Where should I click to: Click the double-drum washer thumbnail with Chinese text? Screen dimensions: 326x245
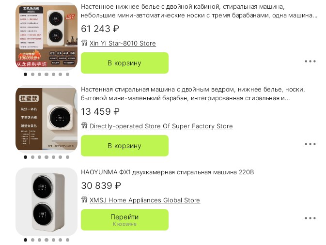pyautogui.click(x=47, y=36)
